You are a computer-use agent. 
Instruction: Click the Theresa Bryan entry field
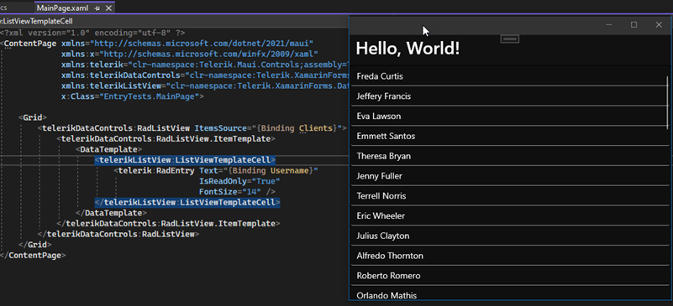pos(510,156)
